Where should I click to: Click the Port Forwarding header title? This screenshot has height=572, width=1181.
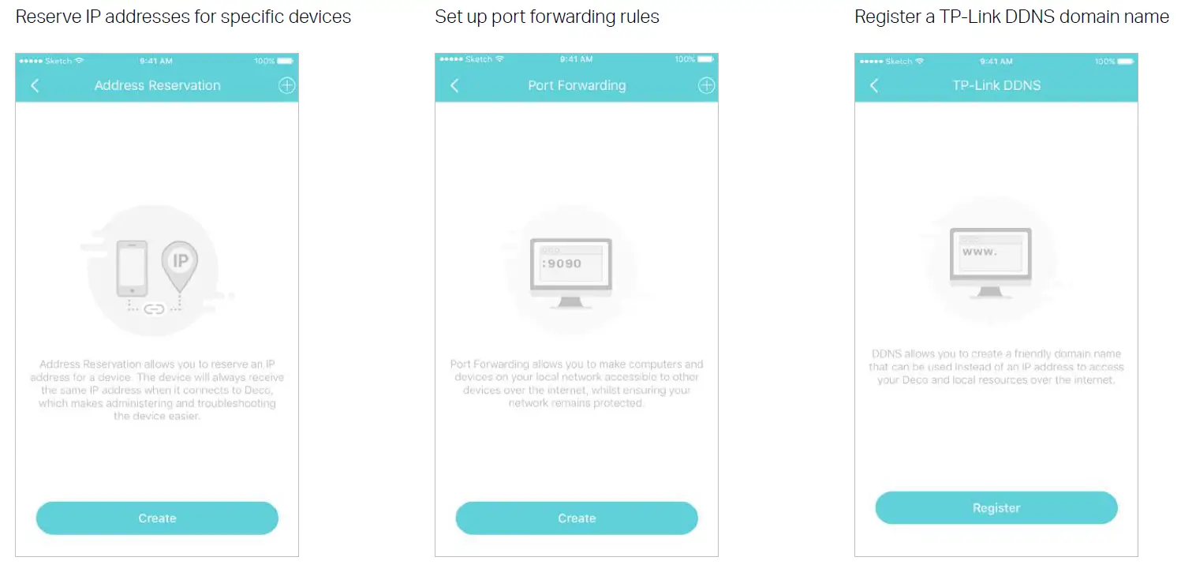click(x=577, y=86)
